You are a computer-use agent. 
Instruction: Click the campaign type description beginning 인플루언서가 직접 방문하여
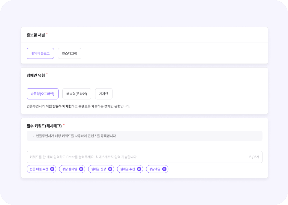pos(78,106)
